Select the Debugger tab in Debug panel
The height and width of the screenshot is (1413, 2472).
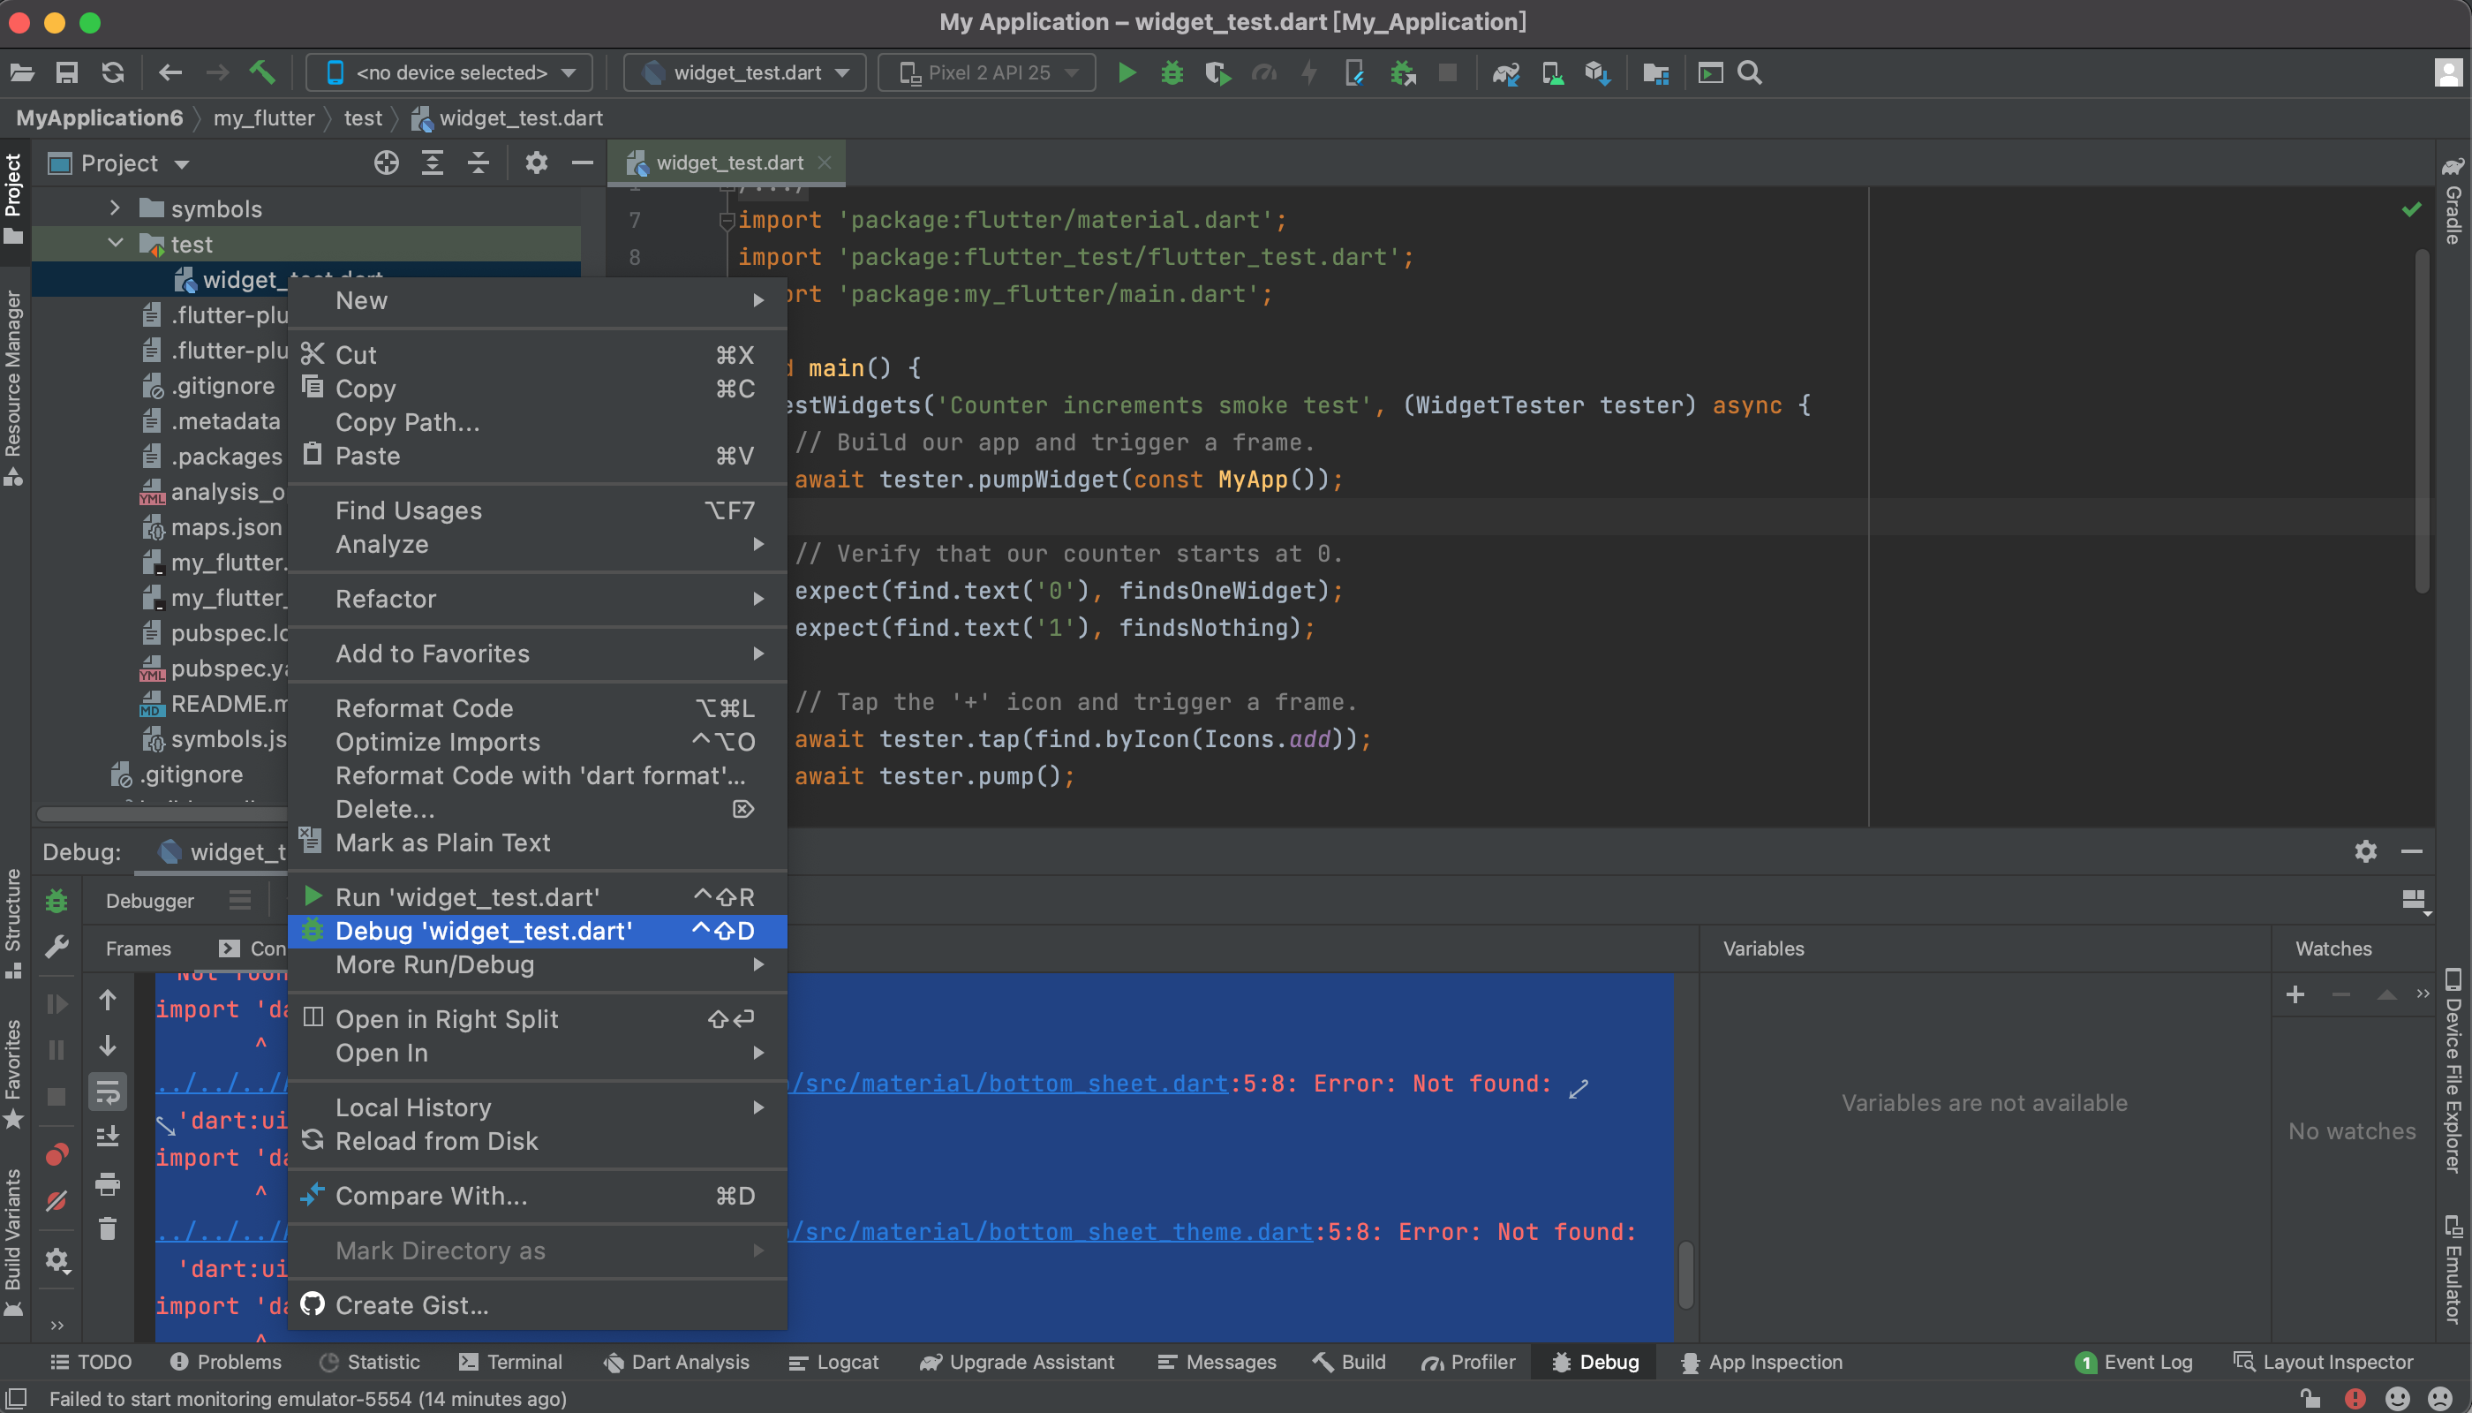[149, 902]
